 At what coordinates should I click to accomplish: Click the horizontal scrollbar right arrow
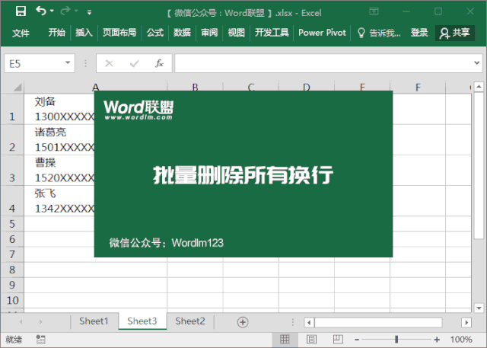(466, 323)
